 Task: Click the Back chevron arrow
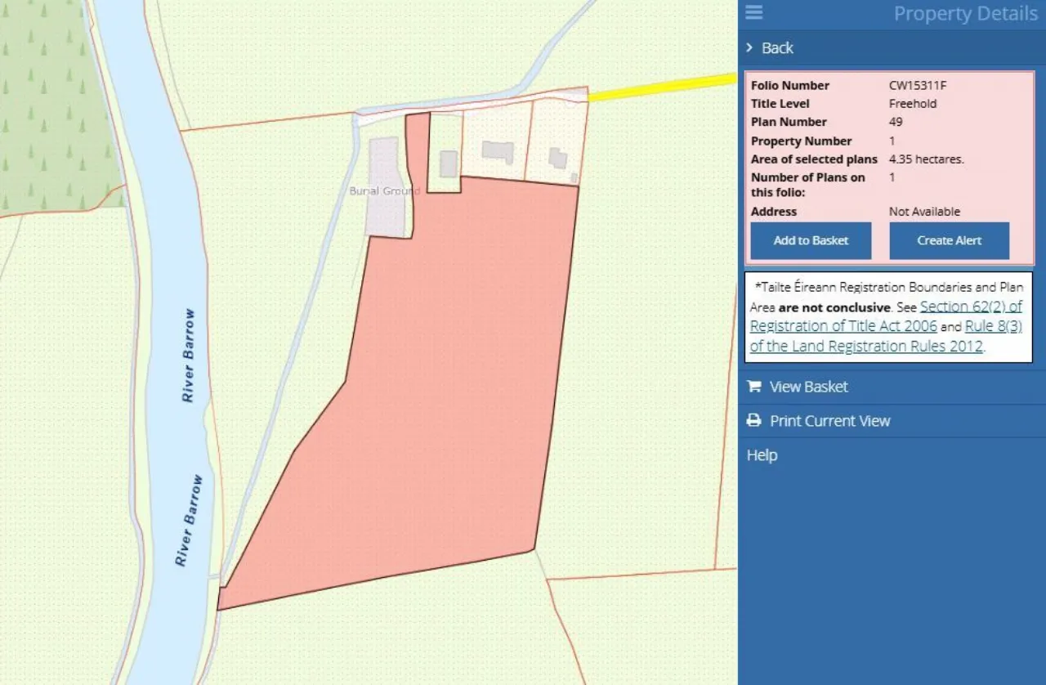coord(749,47)
